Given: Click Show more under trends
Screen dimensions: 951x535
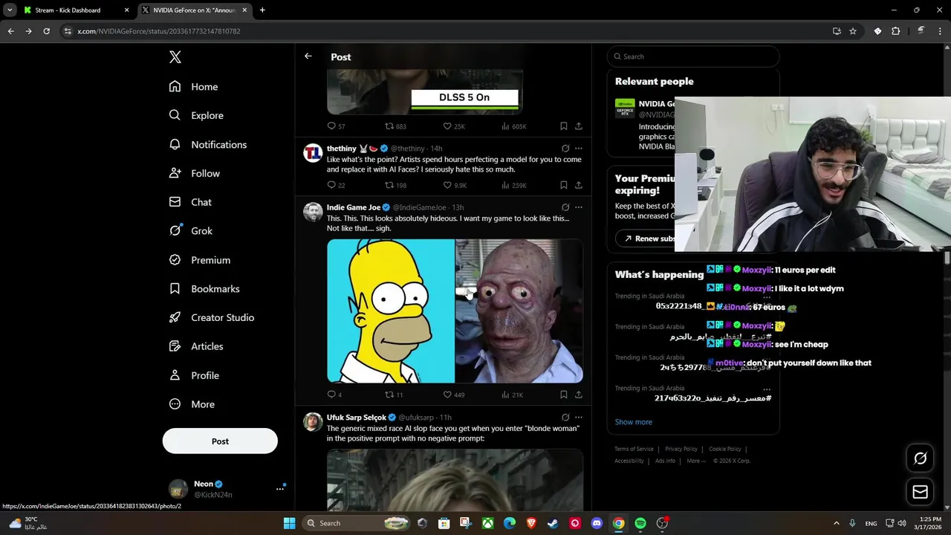Looking at the screenshot, I should tap(634, 422).
